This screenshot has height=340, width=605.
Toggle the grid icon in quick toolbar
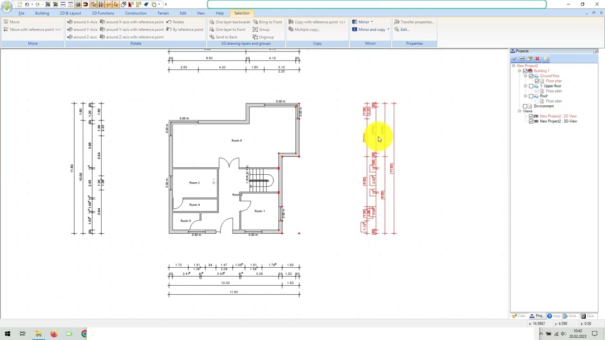pyautogui.click(x=78, y=4)
